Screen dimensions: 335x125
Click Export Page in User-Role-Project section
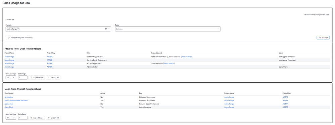(x=37, y=118)
